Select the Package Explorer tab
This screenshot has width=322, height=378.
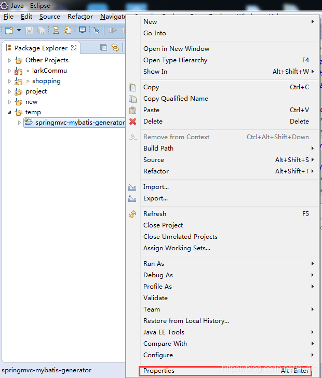coord(41,48)
